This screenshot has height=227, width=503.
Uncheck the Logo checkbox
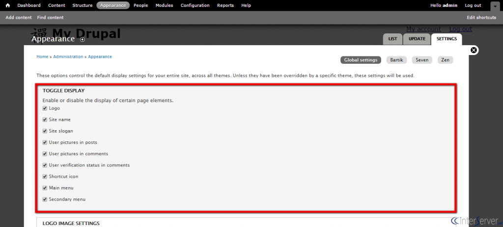point(45,109)
